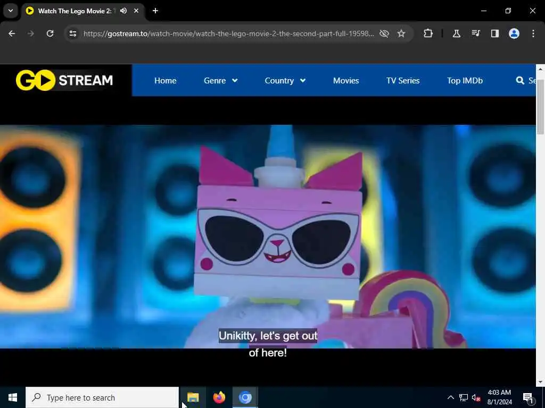The image size is (545, 408).
Task: Open Firefox from the taskbar
Action: click(219, 397)
